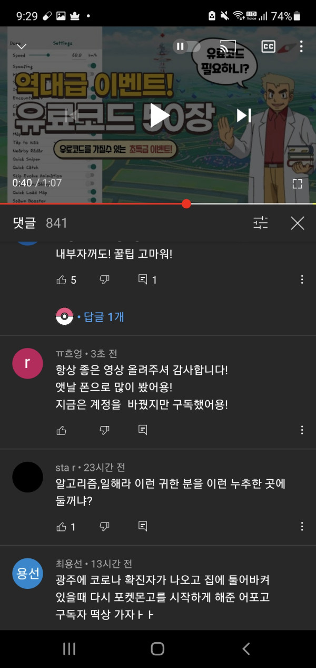Tap the Cast to device icon
Viewport: 316px width, 668px height.
pos(228,46)
